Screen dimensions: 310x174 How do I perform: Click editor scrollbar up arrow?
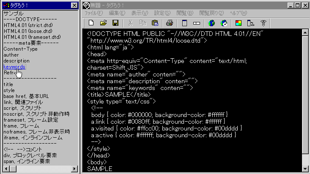point(305,33)
